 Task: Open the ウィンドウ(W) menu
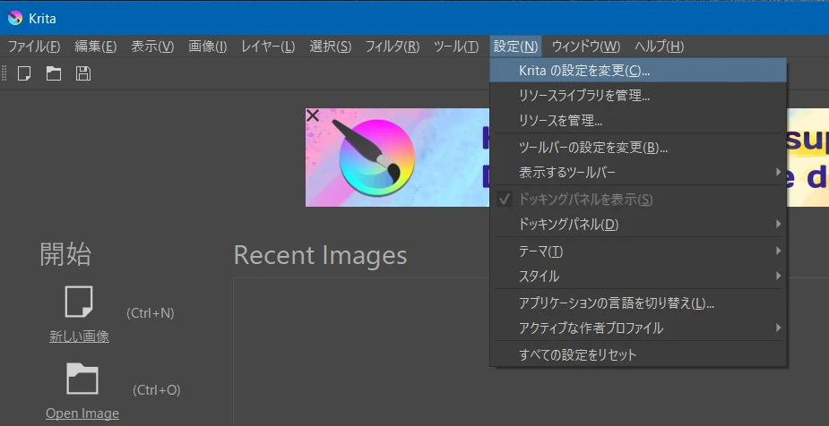[586, 47]
